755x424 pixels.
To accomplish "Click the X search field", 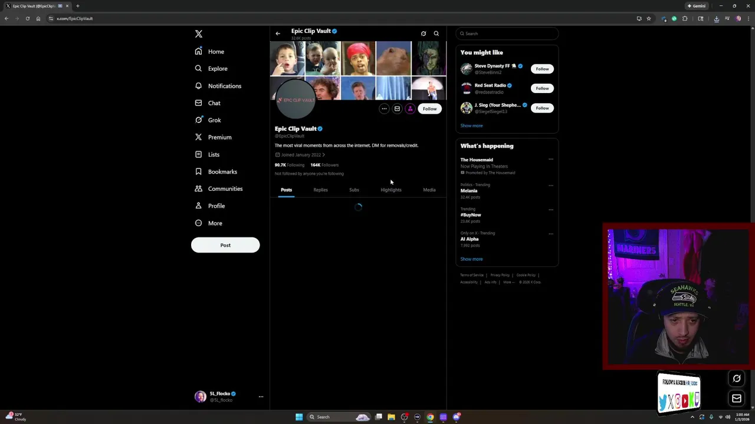I will pyautogui.click(x=507, y=34).
